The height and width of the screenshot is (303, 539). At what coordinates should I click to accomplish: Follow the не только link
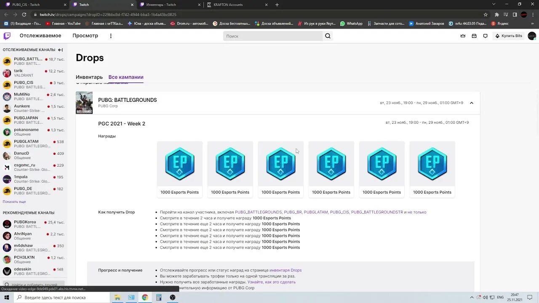417,212
